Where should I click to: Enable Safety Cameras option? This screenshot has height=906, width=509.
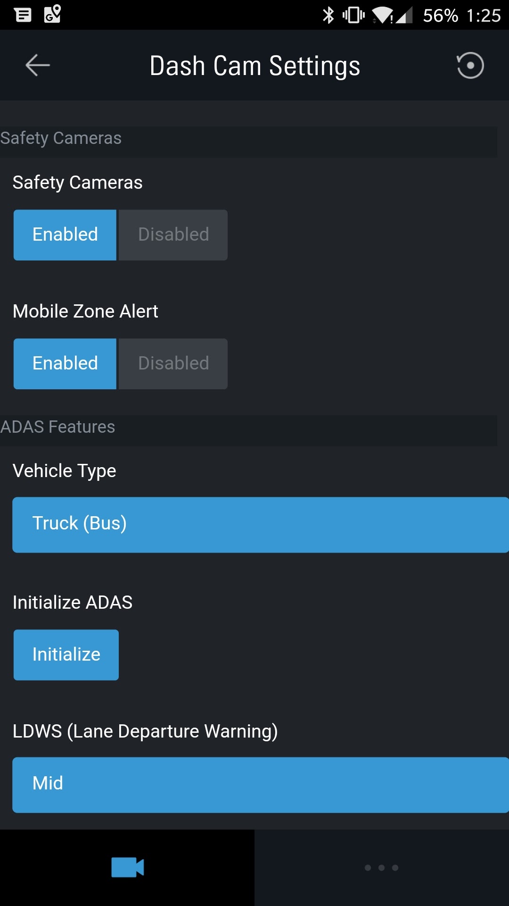click(65, 235)
